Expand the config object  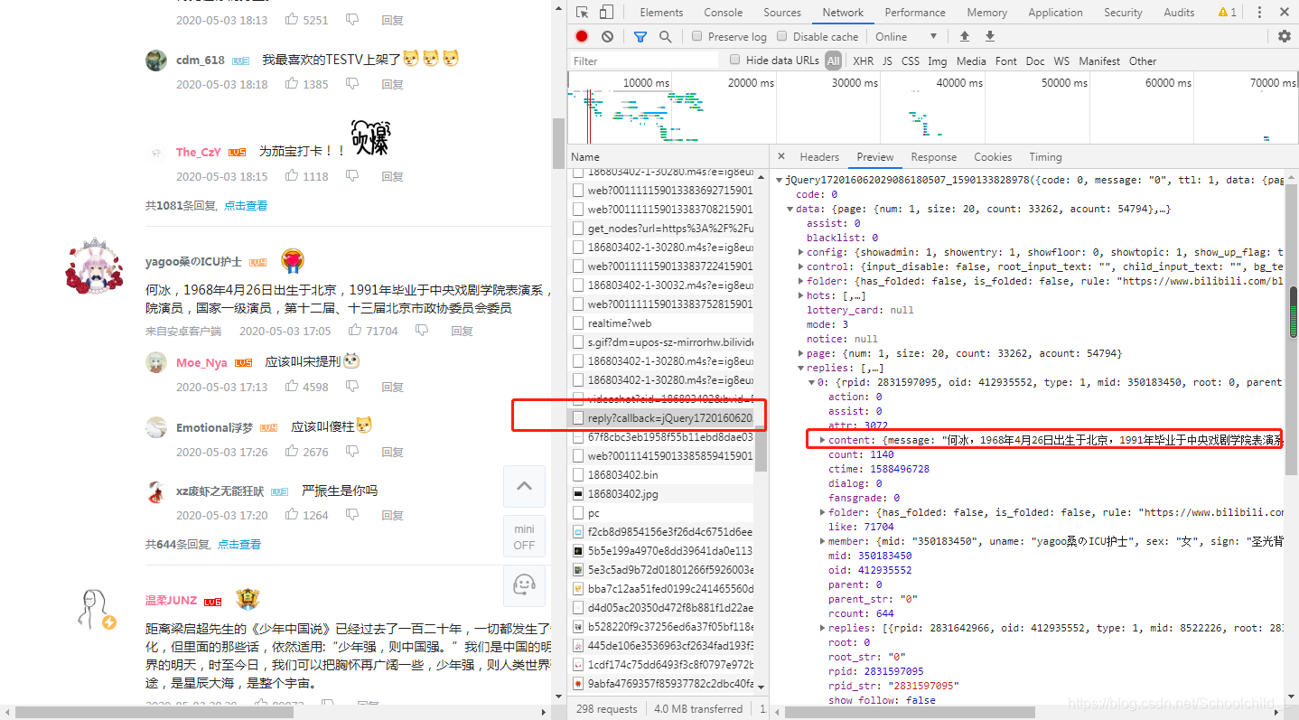pyautogui.click(x=801, y=252)
